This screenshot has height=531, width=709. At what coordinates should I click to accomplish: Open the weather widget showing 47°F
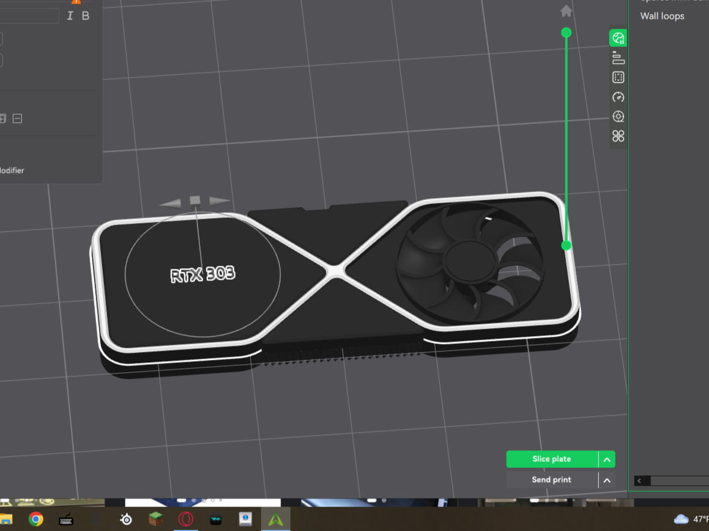[691, 519]
